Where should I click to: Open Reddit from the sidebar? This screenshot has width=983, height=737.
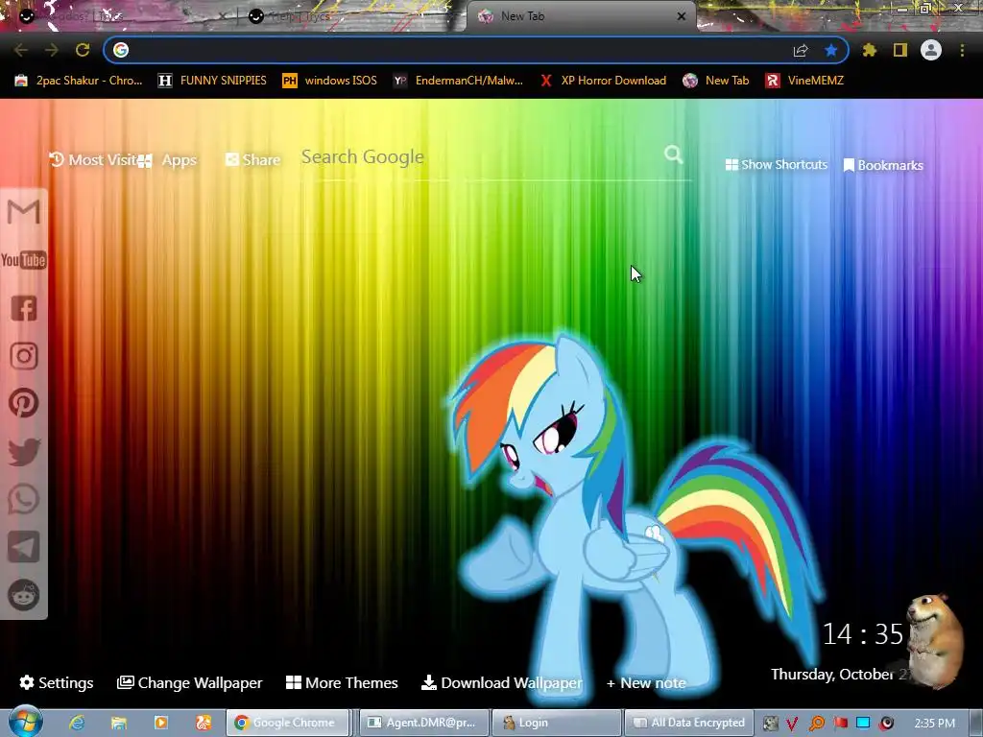pos(24,595)
